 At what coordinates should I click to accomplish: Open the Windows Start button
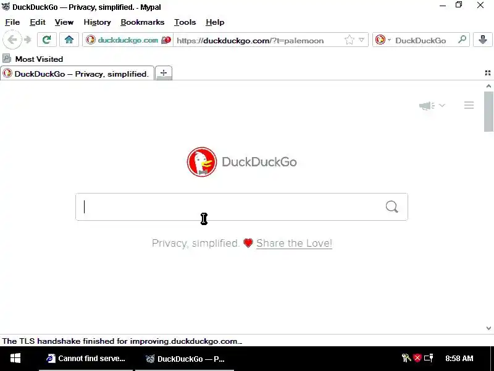15,359
